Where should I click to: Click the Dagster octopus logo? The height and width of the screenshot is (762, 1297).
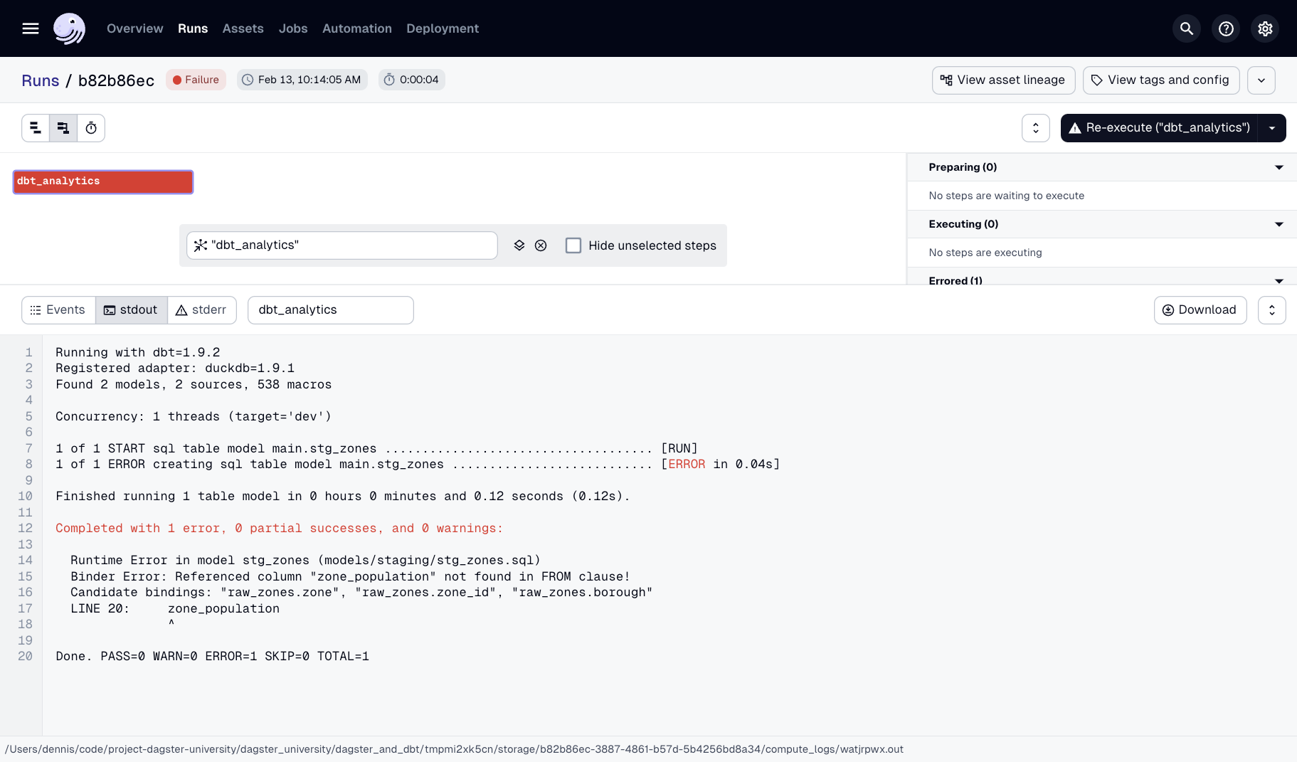point(69,28)
